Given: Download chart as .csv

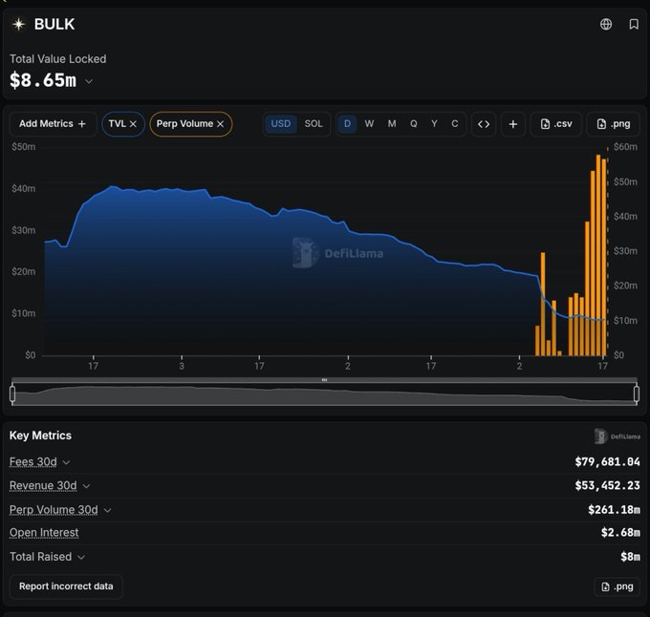Looking at the screenshot, I should (556, 124).
